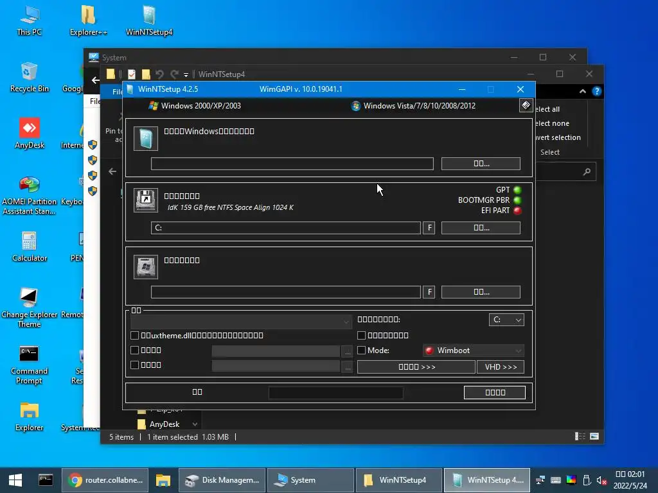Image resolution: width=658 pixels, height=493 pixels.
Task: Open Explorer desktop icon
Action: point(30,416)
